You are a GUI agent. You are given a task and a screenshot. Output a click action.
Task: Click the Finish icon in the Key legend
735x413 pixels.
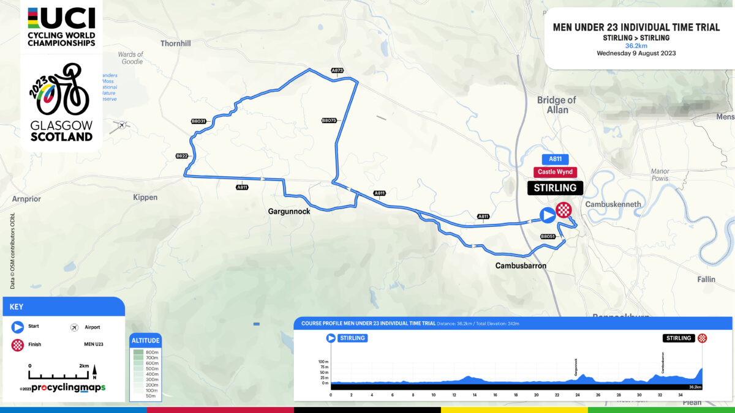coord(17,344)
